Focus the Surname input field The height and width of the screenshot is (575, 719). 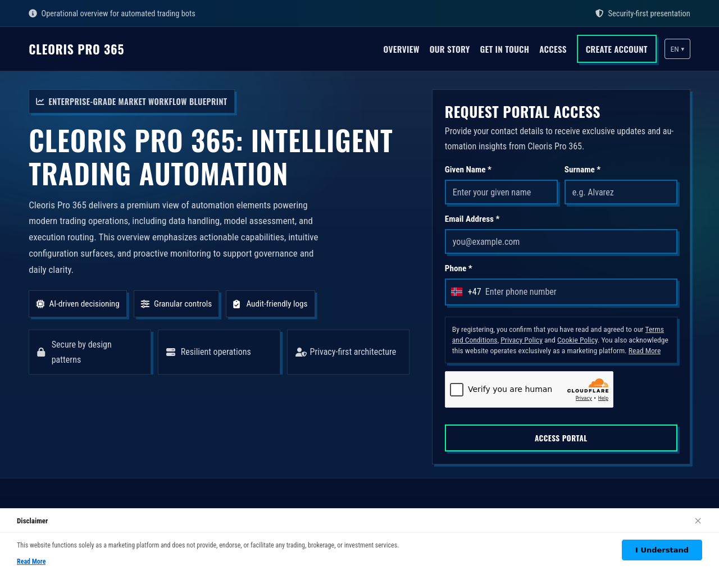621,192
